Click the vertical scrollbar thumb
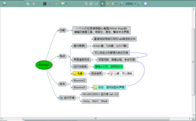Image resolution: width=196 pixels, height=121 pixels. click(193, 62)
